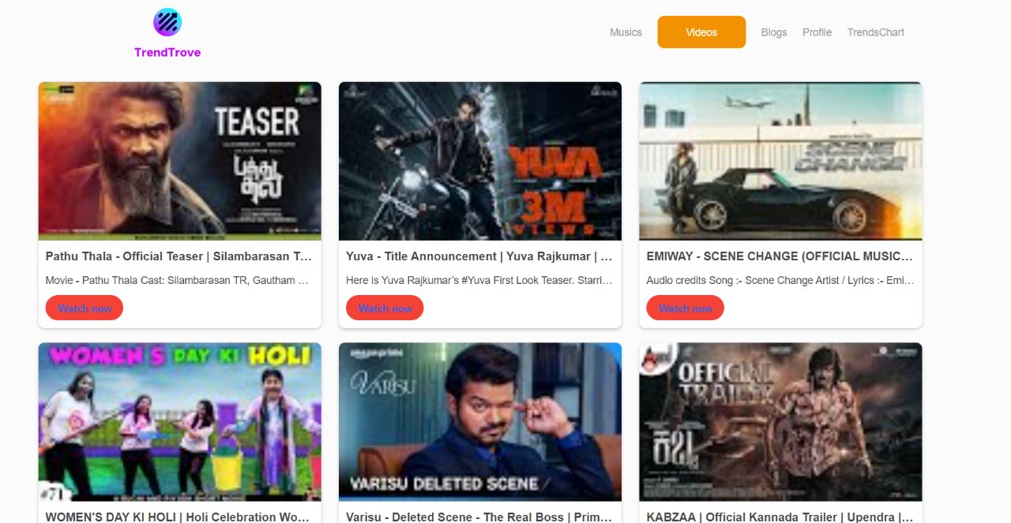Click the Yuva title announcement thumbnail

click(x=480, y=161)
